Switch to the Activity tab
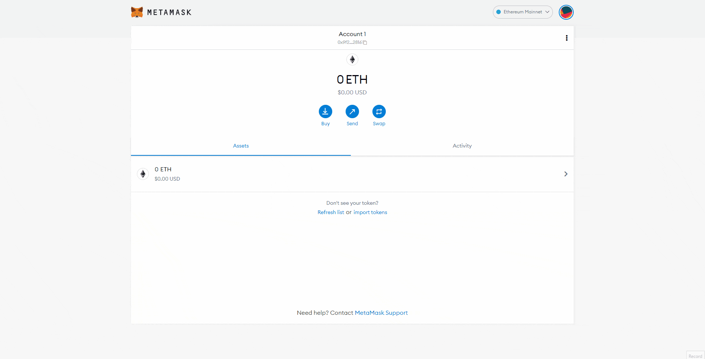 (x=462, y=146)
